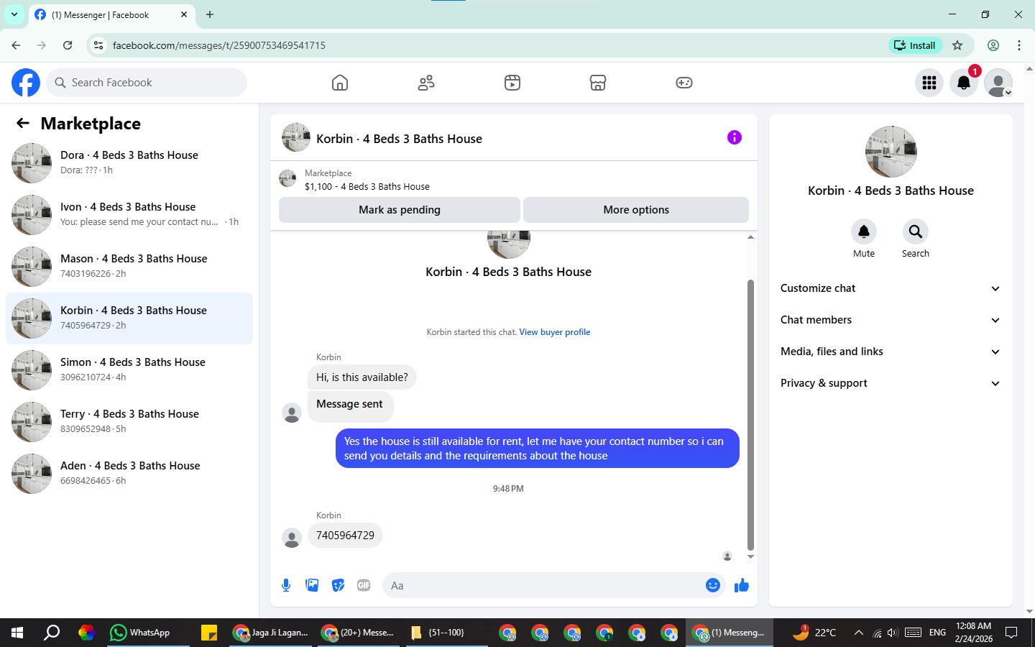Open the Windows Start menu

[17, 633]
